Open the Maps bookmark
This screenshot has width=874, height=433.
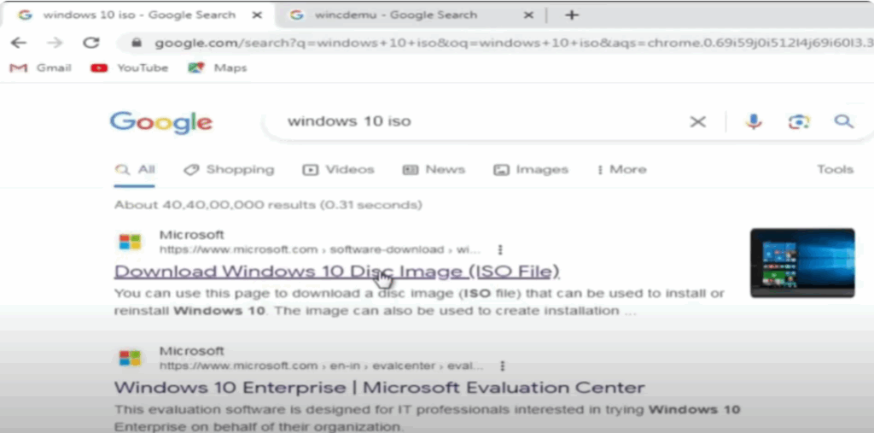(218, 68)
